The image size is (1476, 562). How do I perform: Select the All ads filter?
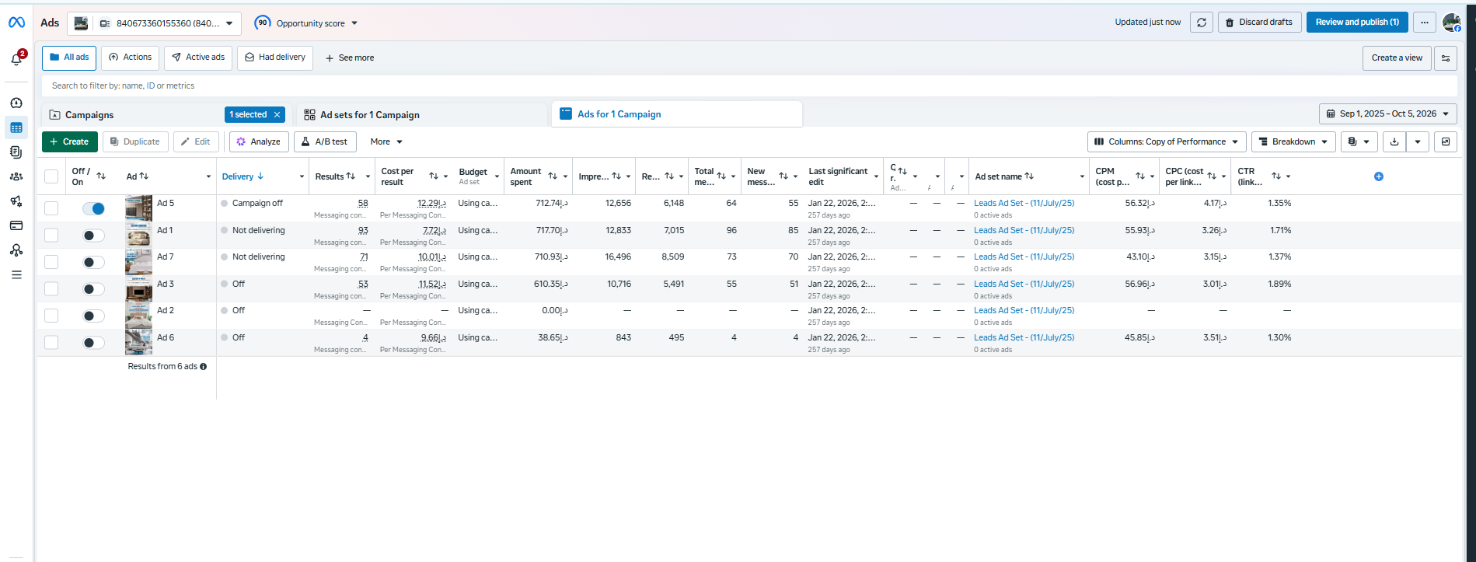pyautogui.click(x=69, y=58)
